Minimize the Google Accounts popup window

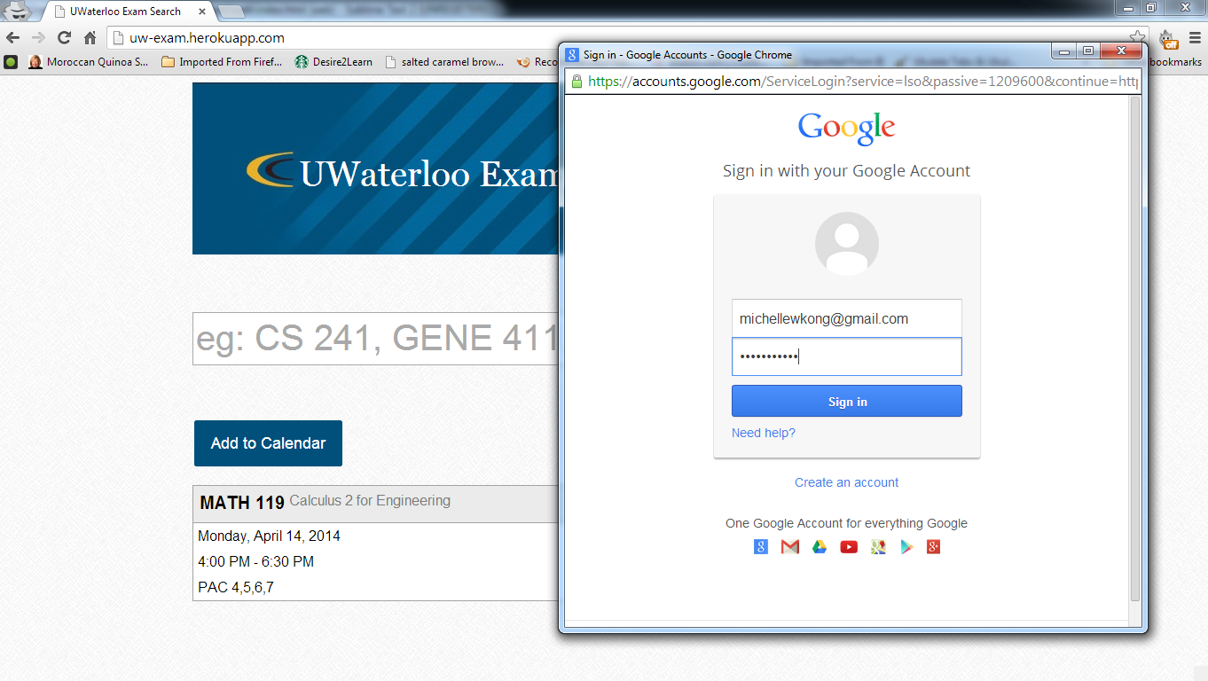1063,51
